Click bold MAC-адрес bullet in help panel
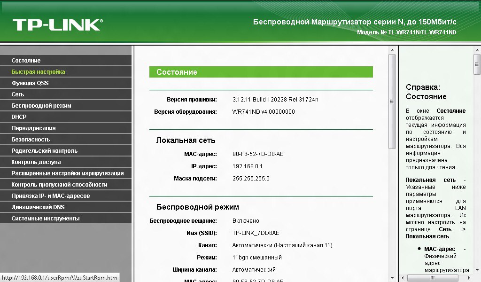Screen dimensions: 481x282 [x=440, y=249]
